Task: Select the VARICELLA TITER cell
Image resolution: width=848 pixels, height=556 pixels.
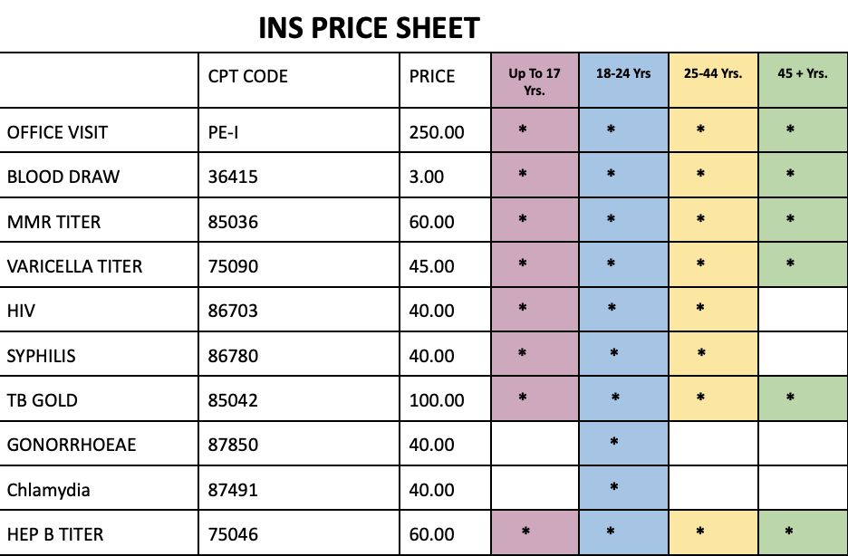Action: [x=99, y=264]
